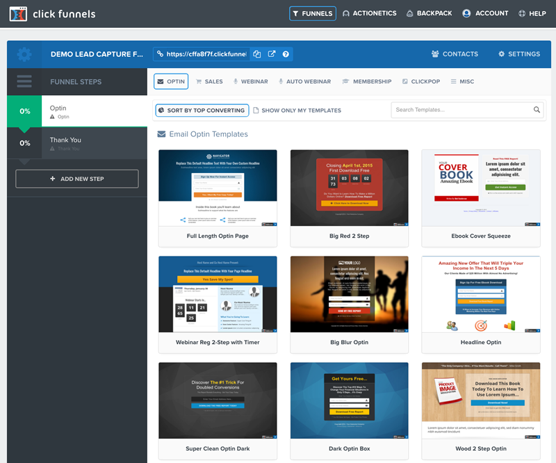556x463 pixels.
Task: Switch to the Membership tab
Action: (367, 81)
